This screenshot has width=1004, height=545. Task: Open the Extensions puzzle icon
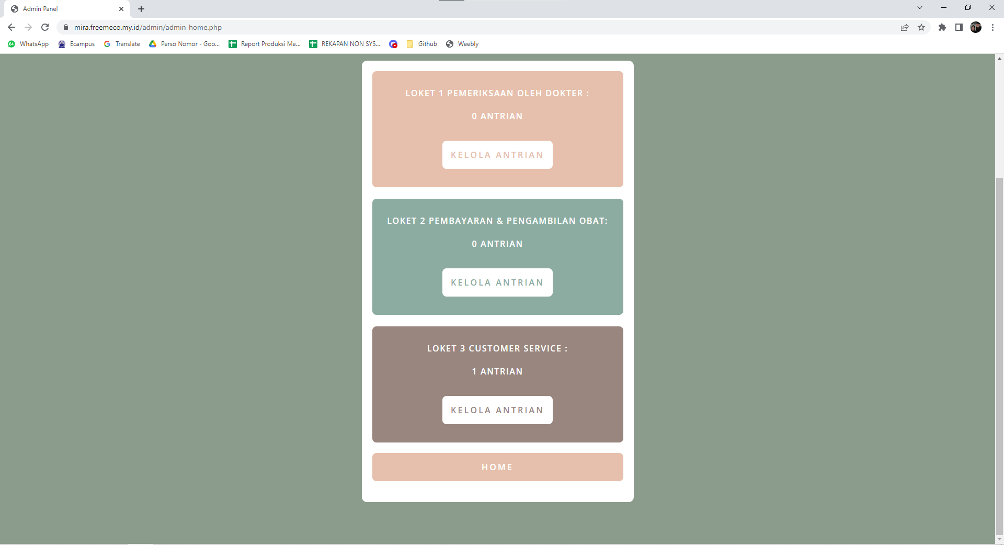tap(942, 27)
